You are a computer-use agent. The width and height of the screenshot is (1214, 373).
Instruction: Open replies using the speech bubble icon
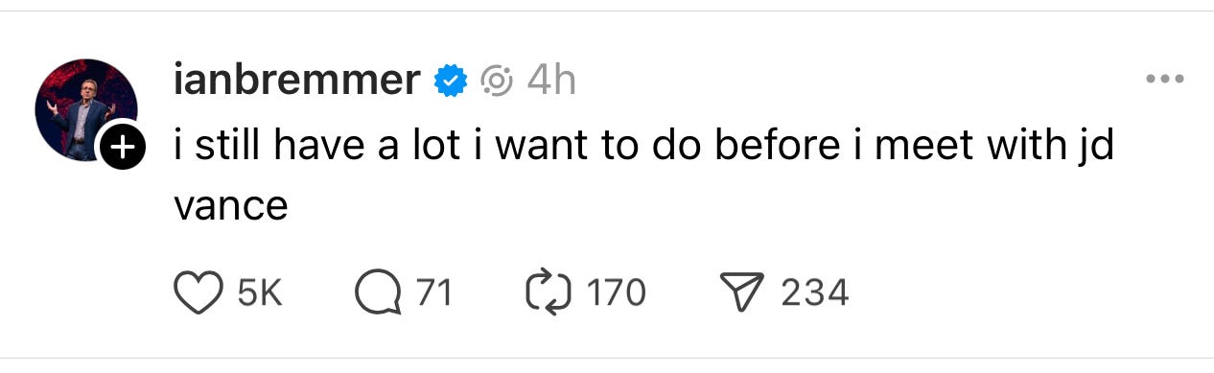(379, 292)
